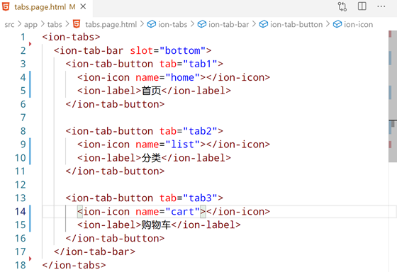Screen dimensions: 397x272
Task: Click the closing ion-tab-button tag on line 11
Action: click(115, 171)
